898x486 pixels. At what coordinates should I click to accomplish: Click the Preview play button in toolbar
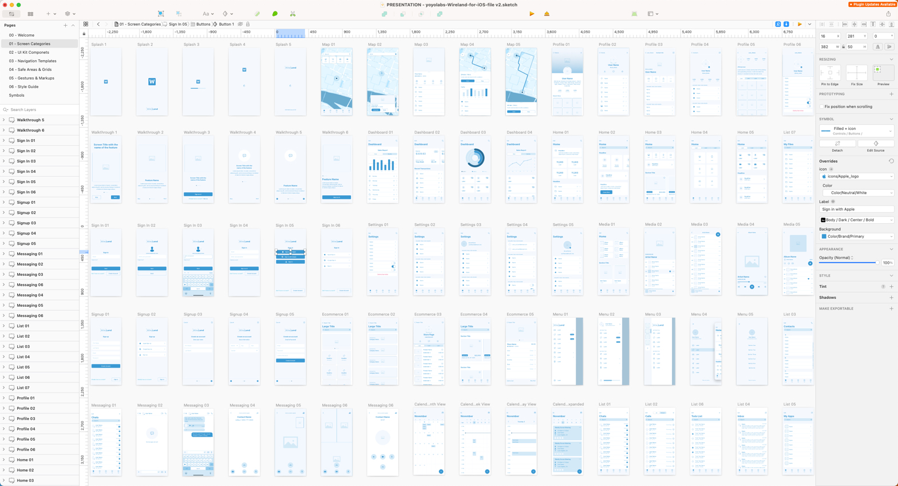[x=532, y=14]
